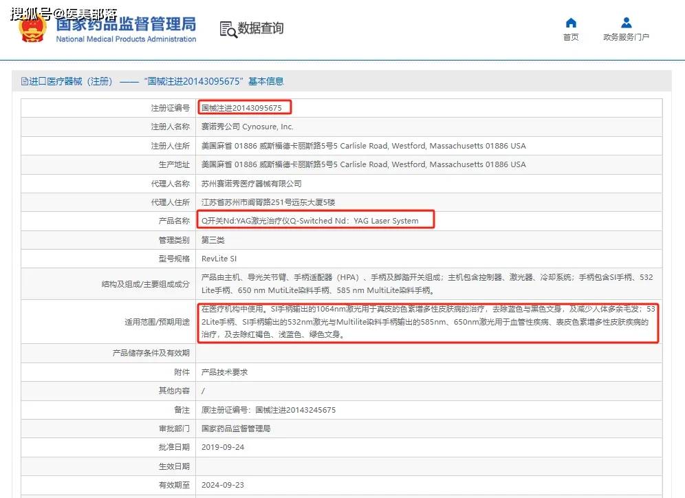Click the 结构及组成/主要组成成分 label
Image resolution: width=685 pixels, height=498 pixels.
click(x=146, y=284)
